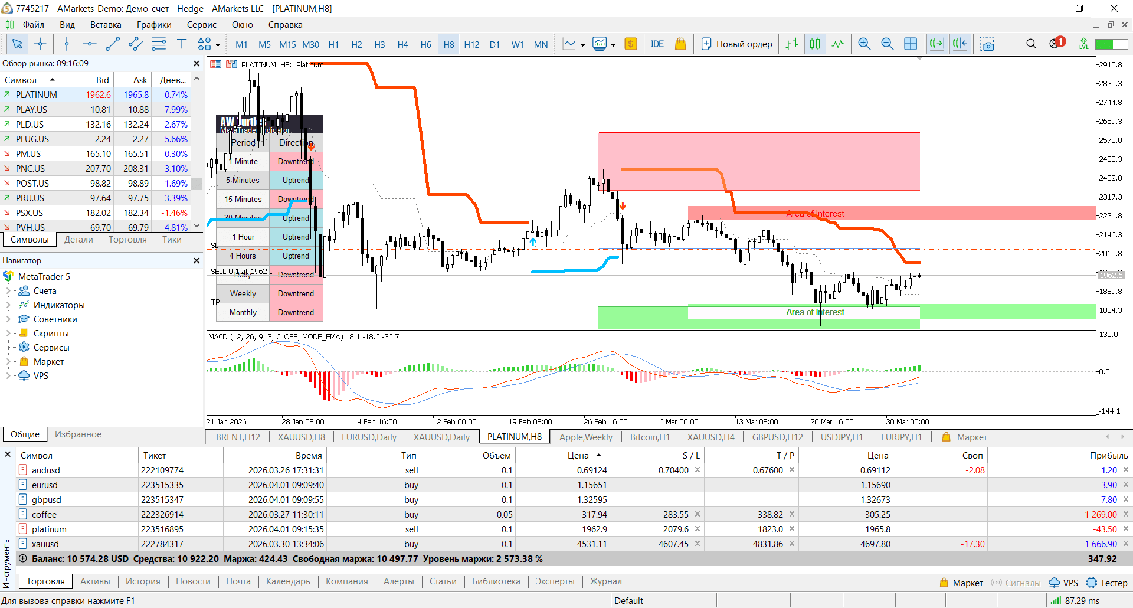
Task: Open the Графики menu
Action: point(154,25)
